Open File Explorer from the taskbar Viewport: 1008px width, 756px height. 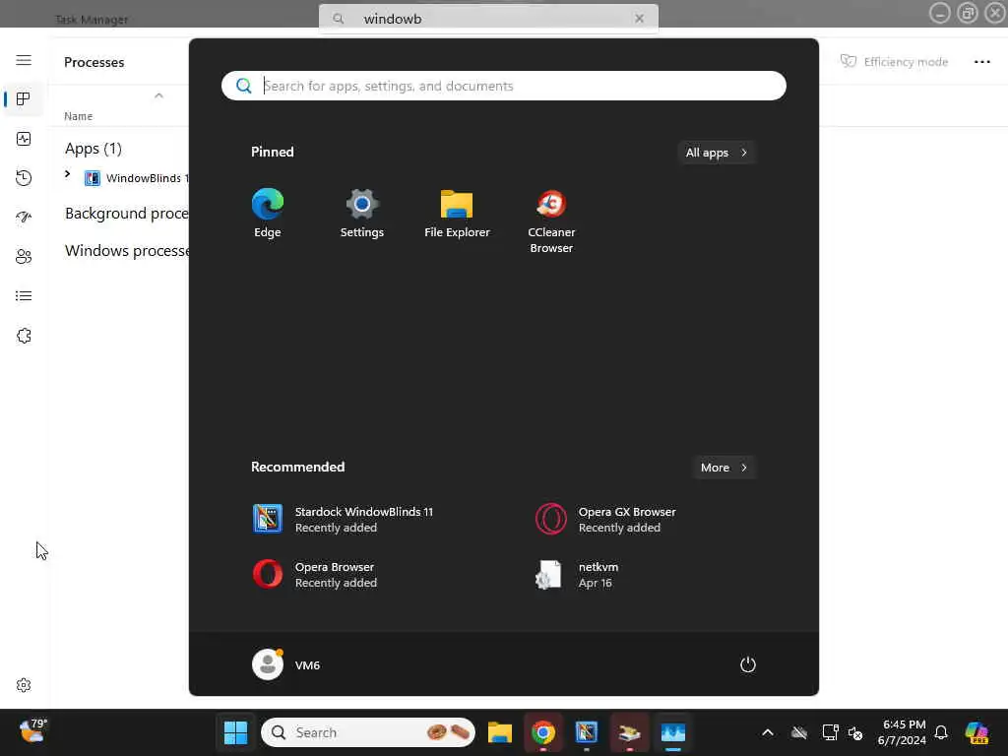coord(499,732)
